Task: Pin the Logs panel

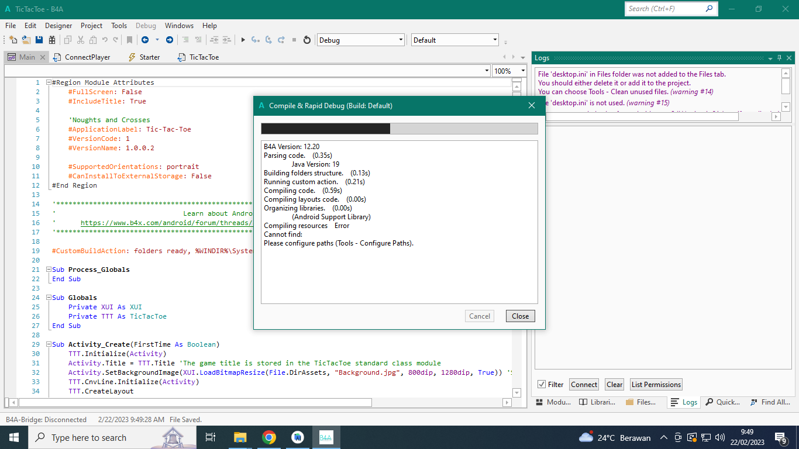Action: (779, 58)
